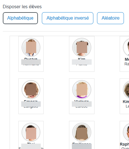Click the Francis name label

click(x=31, y=101)
